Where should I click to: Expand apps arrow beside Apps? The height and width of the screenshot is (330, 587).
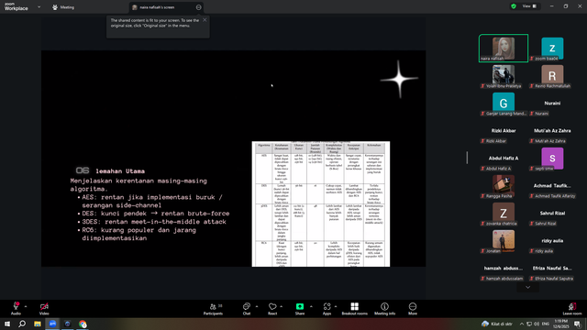pos(336,306)
